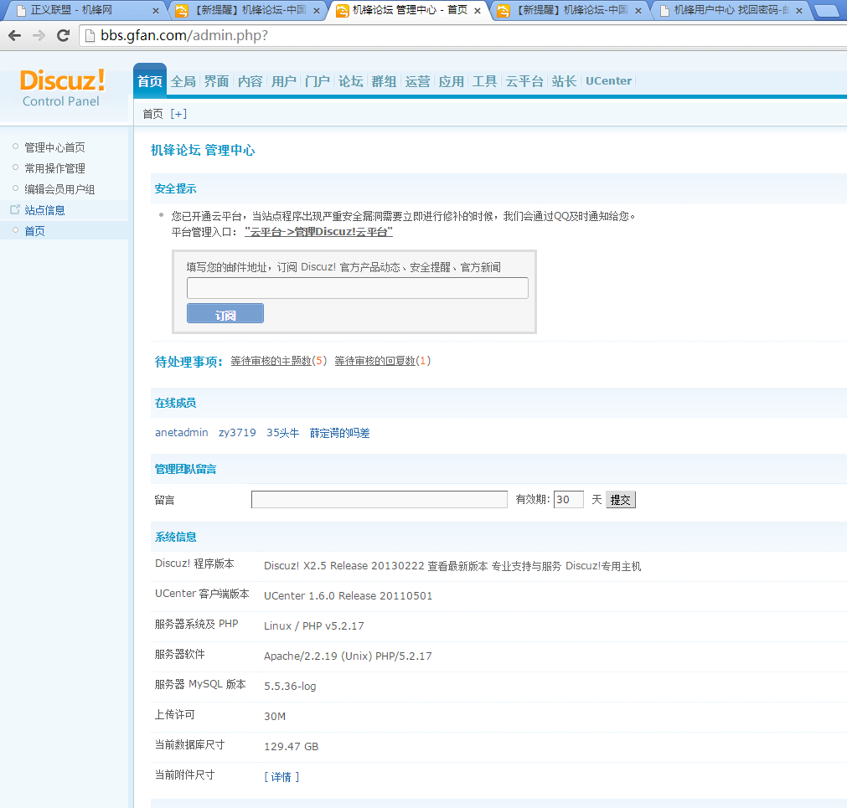Viewport: 847px width, 808px height.
Task: Select 常用操作管理 in sidebar
Action: pyautogui.click(x=54, y=168)
